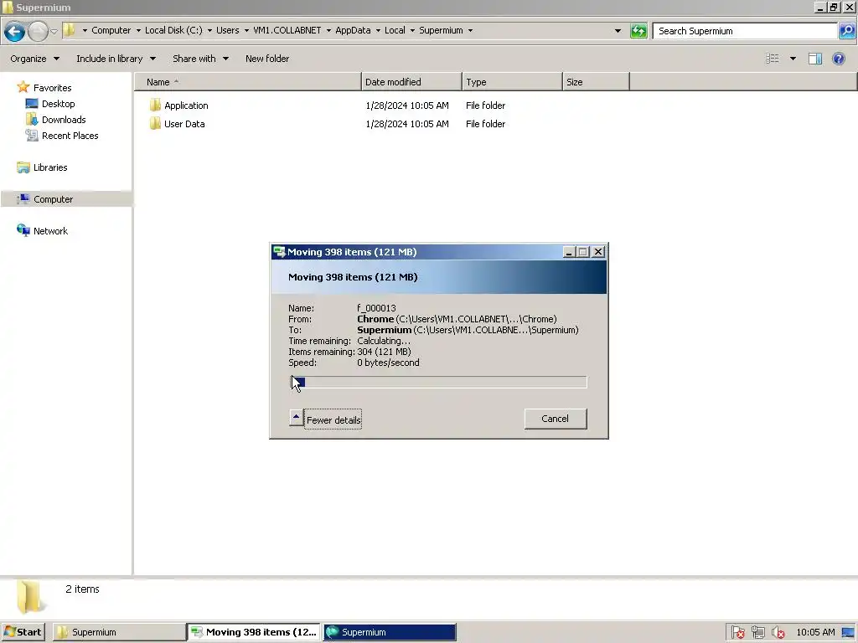Open Explorer help button
Viewport: 858px width, 643px height.
click(x=838, y=58)
